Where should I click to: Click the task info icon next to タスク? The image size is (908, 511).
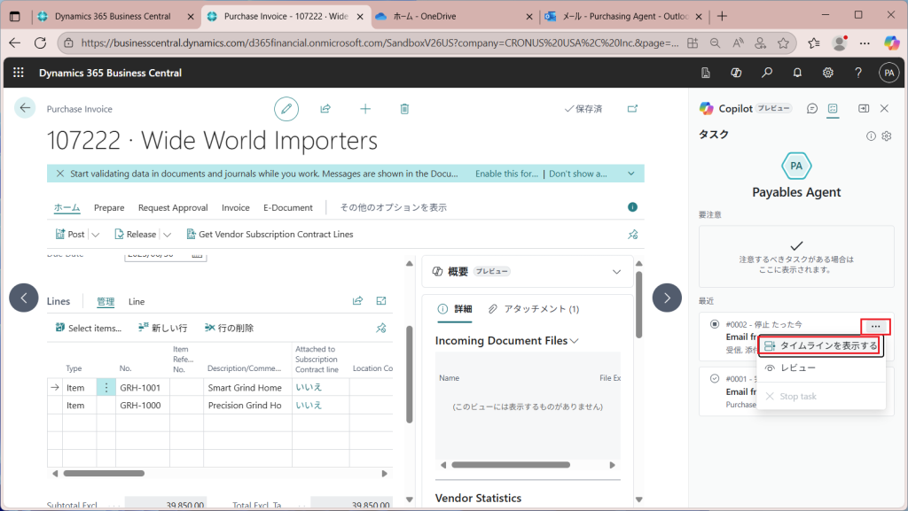coord(871,135)
